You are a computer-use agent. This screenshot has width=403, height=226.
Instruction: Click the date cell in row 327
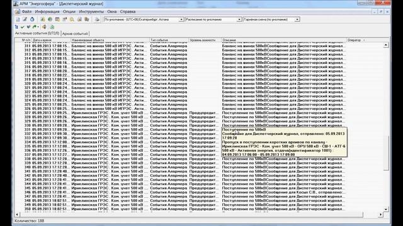point(51,113)
